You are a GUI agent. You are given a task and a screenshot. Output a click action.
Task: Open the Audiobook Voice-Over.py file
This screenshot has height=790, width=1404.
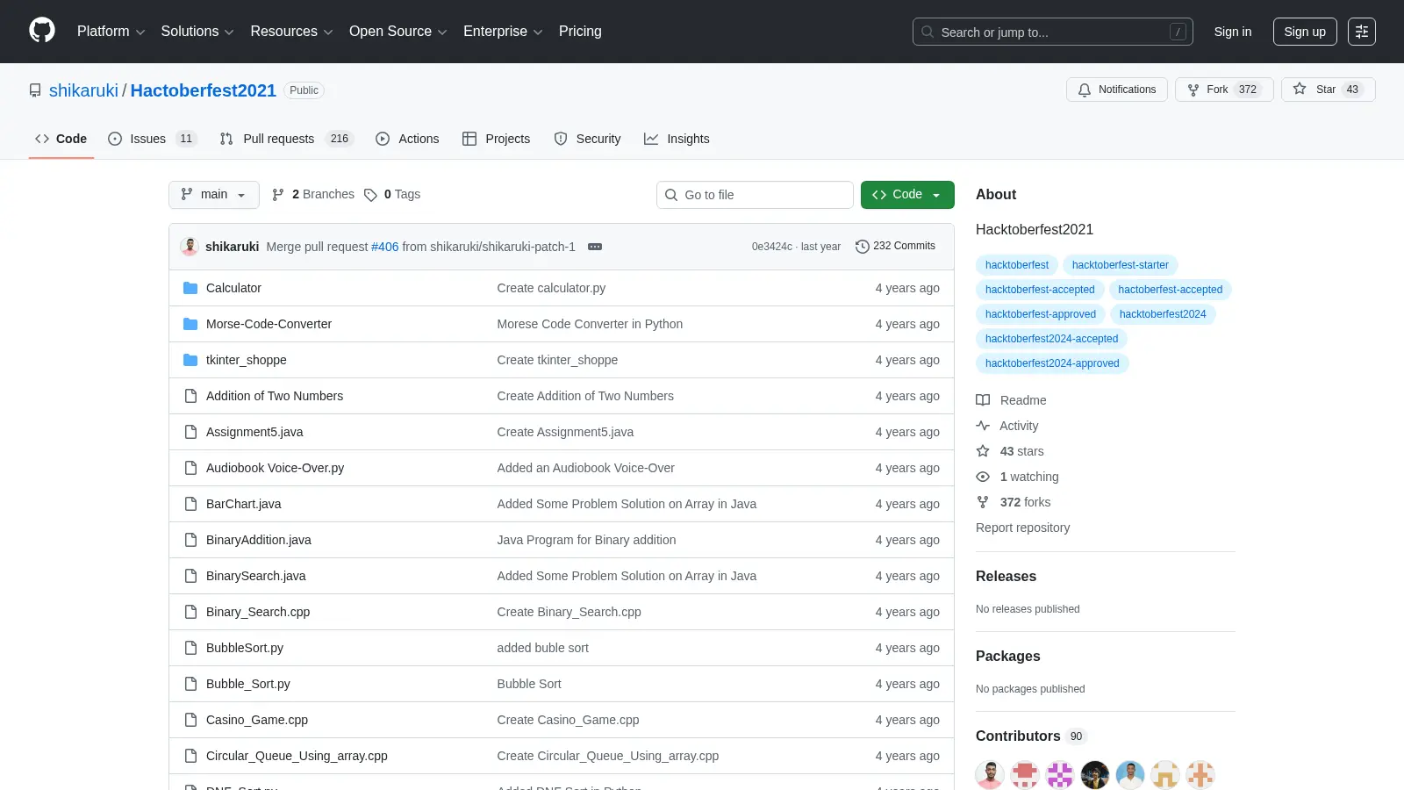275,468
